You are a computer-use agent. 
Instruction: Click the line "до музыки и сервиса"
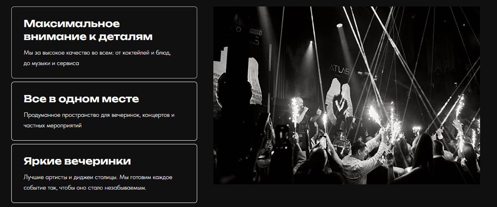(51, 63)
